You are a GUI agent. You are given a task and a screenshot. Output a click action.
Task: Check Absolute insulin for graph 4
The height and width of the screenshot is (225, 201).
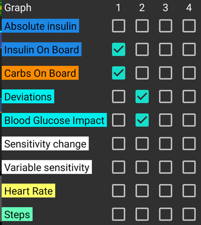(x=189, y=26)
